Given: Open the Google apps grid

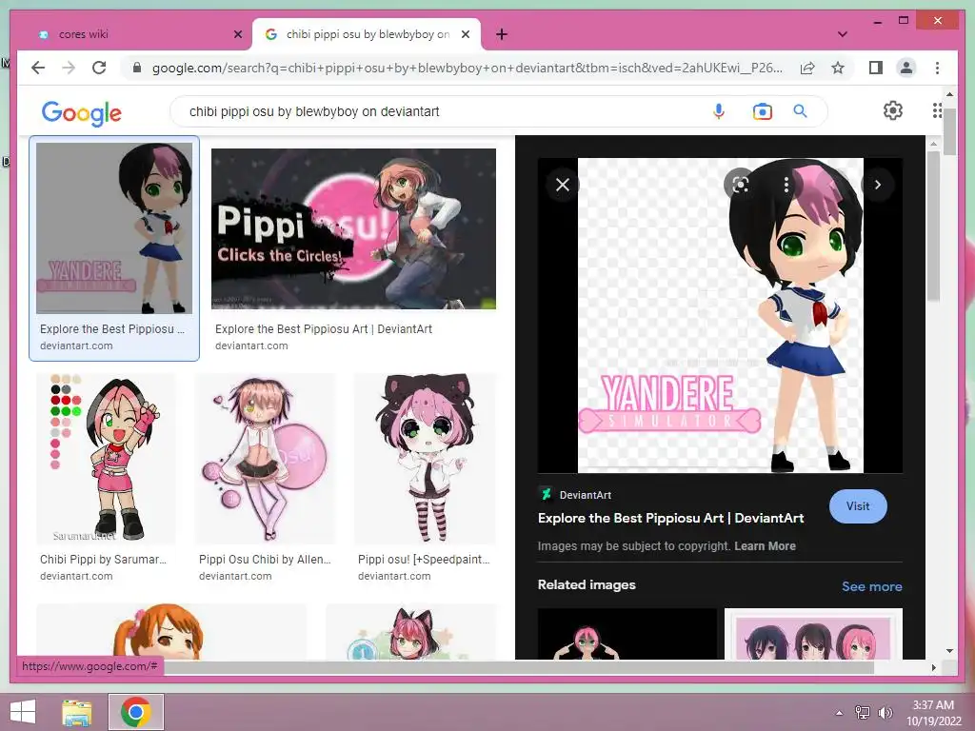Looking at the screenshot, I should click(937, 110).
